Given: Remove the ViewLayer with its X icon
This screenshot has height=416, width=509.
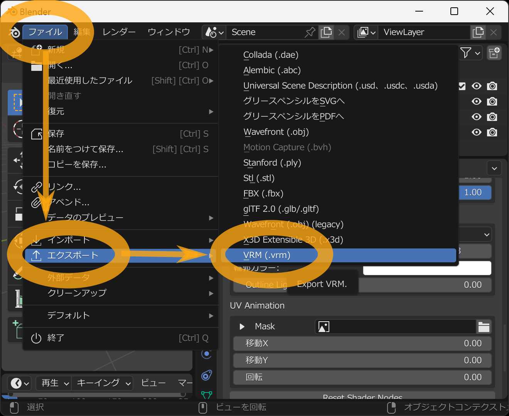Looking at the screenshot, I should pyautogui.click(x=494, y=32).
